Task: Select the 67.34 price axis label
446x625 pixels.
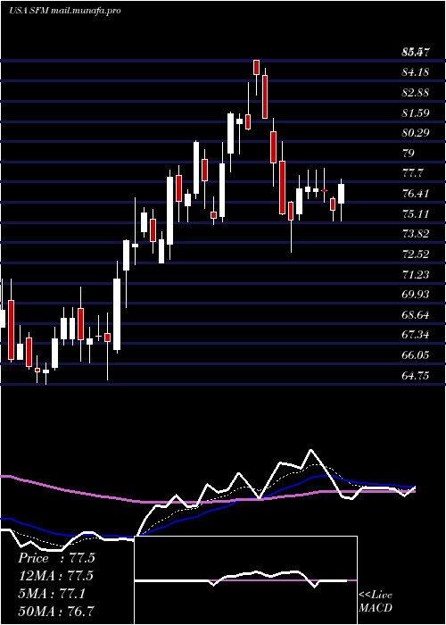Action: click(417, 335)
